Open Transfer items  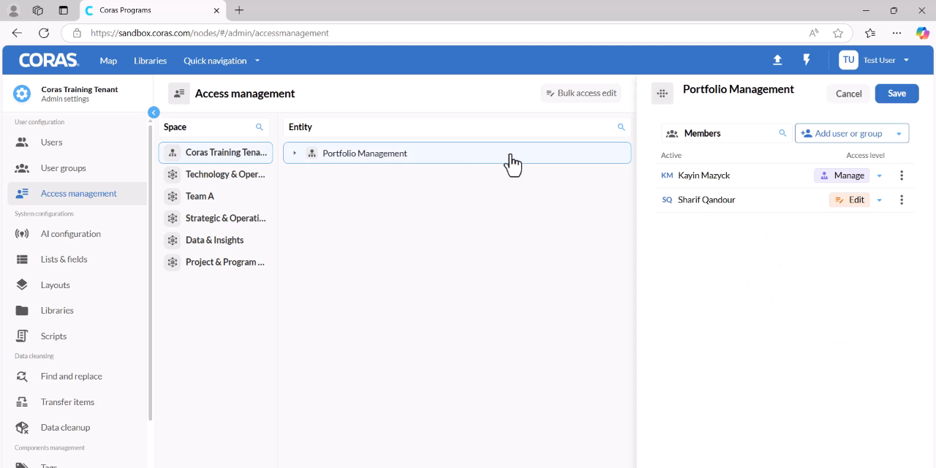click(x=78, y=401)
